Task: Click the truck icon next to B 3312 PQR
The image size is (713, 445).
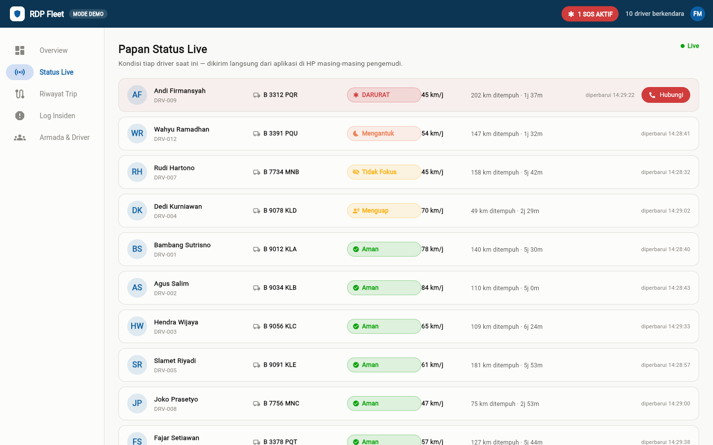Action: (x=256, y=95)
